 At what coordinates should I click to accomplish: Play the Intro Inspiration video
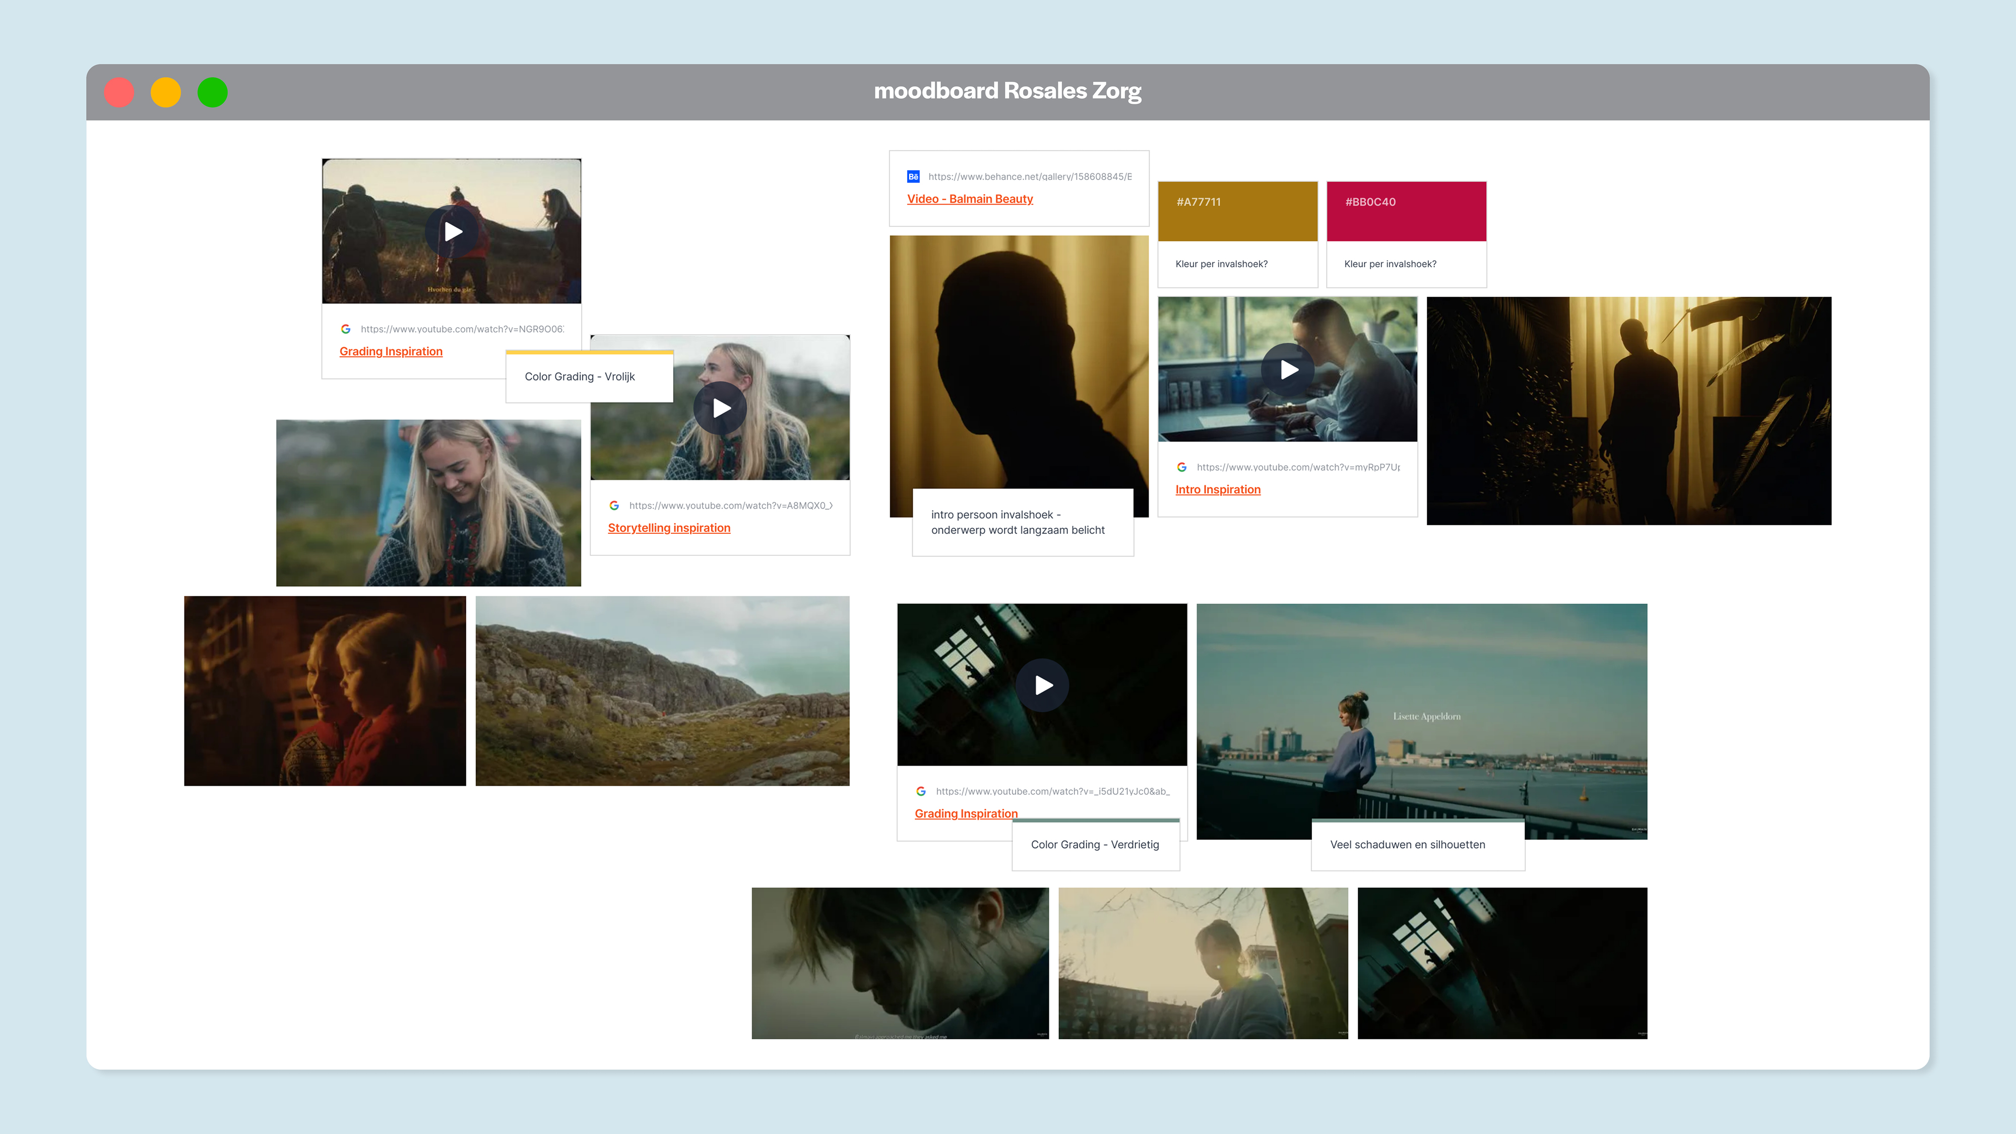(x=1287, y=369)
